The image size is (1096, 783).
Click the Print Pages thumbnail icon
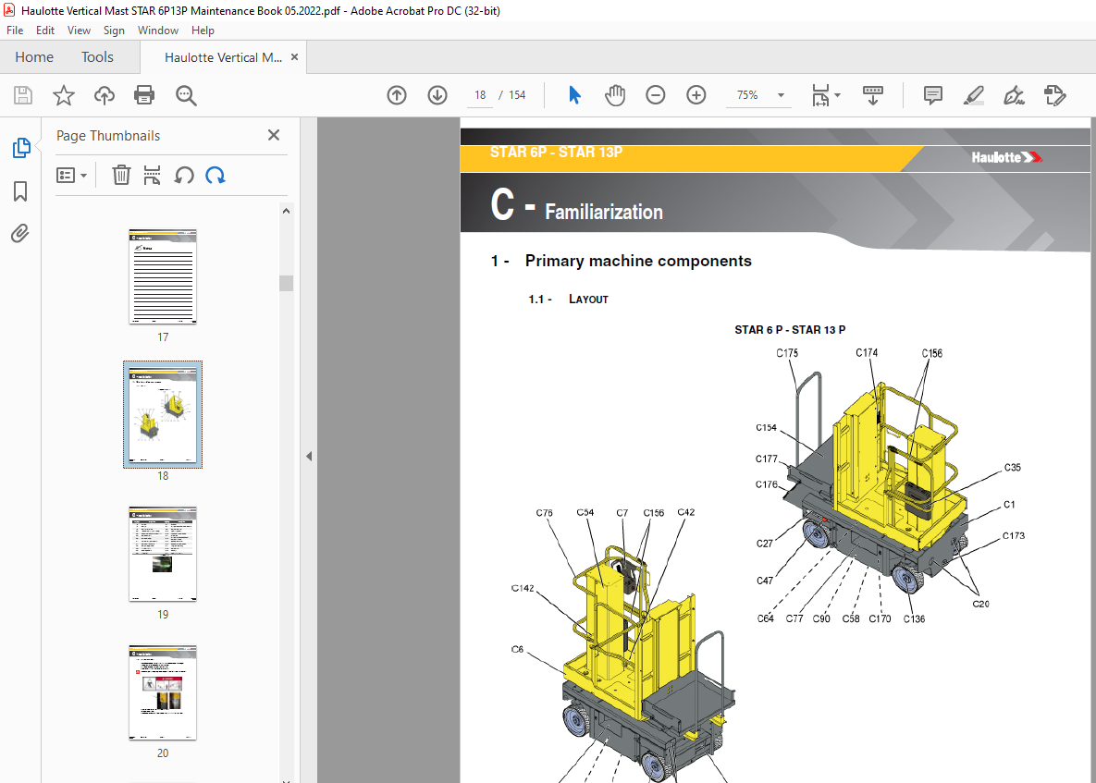[152, 176]
